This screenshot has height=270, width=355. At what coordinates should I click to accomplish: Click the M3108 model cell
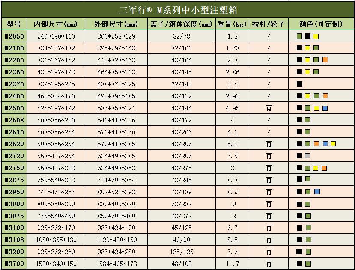(x=14, y=240)
